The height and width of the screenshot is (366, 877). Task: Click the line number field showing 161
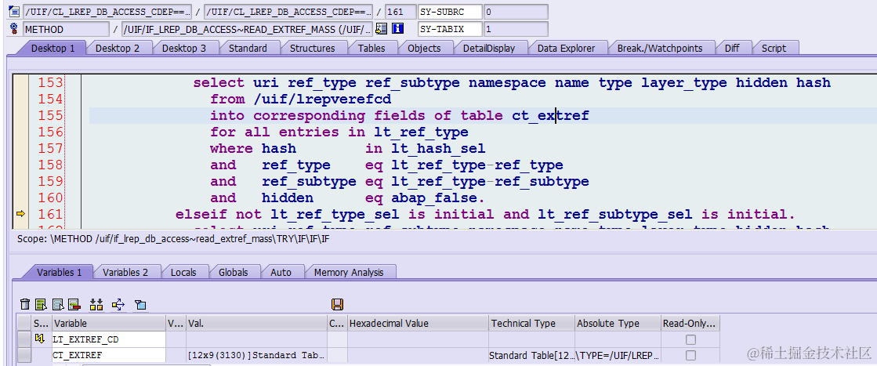[x=400, y=11]
